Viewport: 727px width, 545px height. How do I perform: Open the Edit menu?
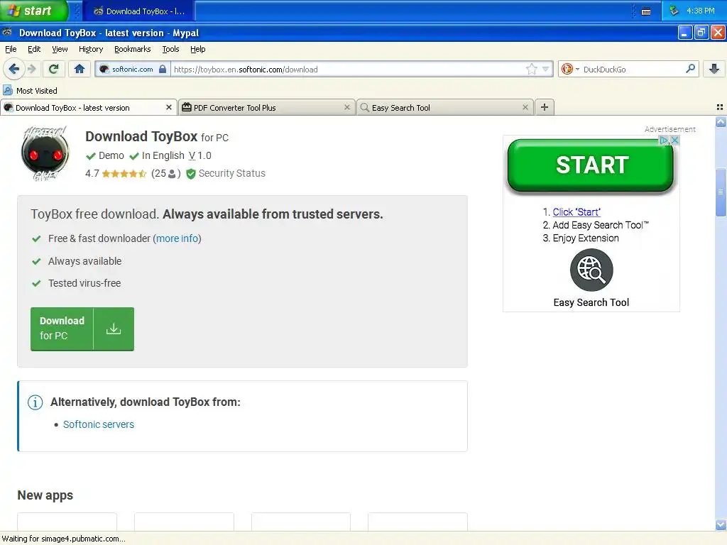[x=34, y=49]
